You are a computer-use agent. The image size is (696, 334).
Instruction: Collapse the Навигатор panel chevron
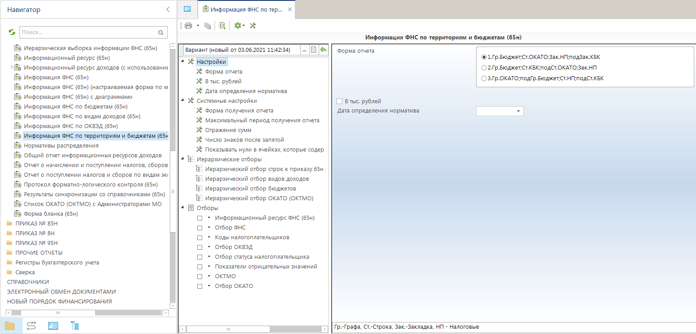click(x=168, y=9)
